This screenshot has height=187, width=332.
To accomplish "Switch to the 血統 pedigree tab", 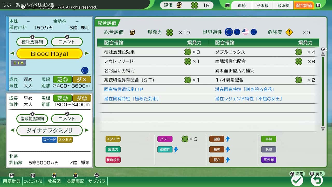I will (x=241, y=5).
